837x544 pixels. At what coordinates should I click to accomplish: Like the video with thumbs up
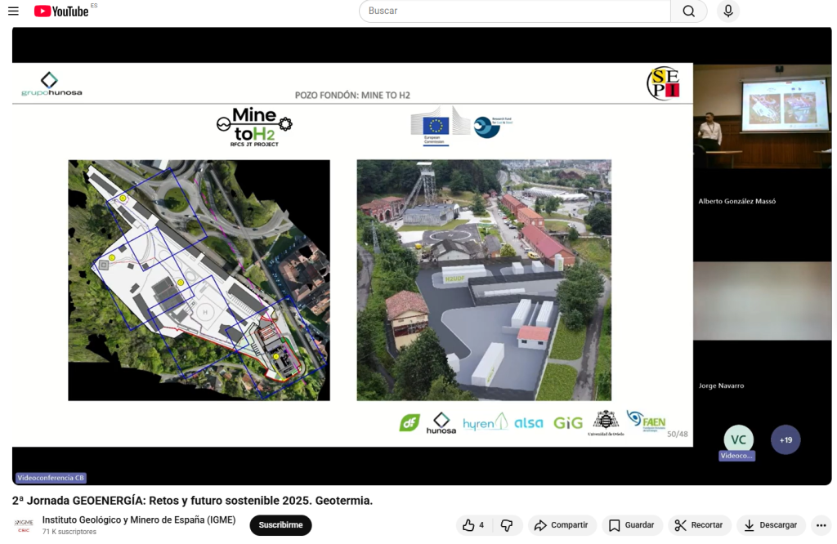click(473, 525)
